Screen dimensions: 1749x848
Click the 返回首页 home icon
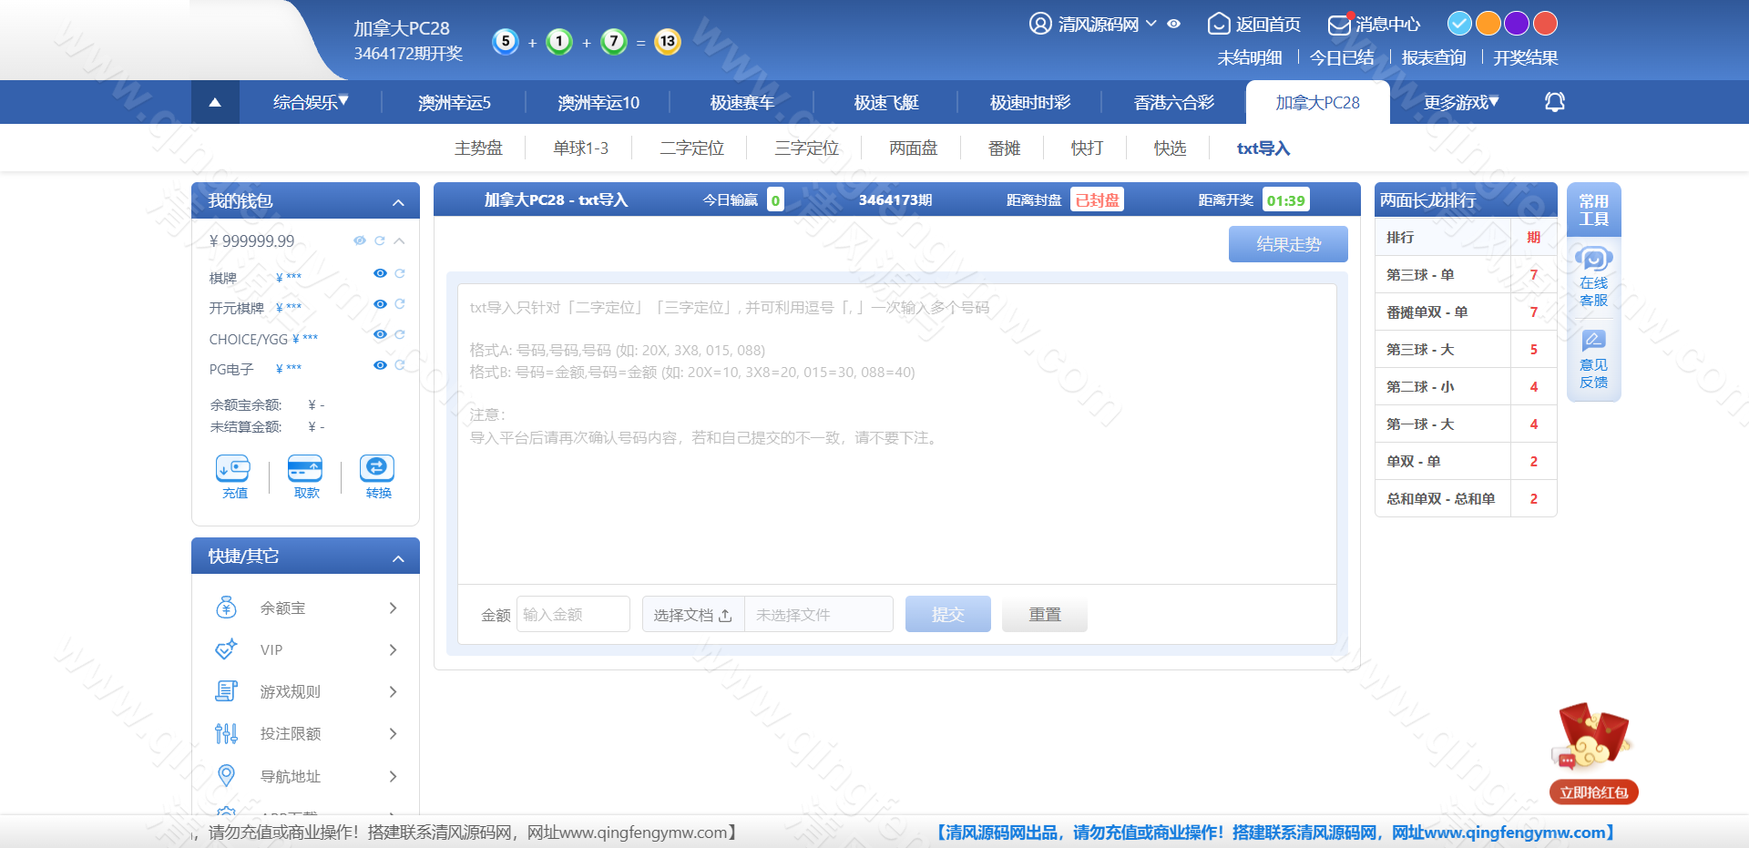[x=1219, y=24]
